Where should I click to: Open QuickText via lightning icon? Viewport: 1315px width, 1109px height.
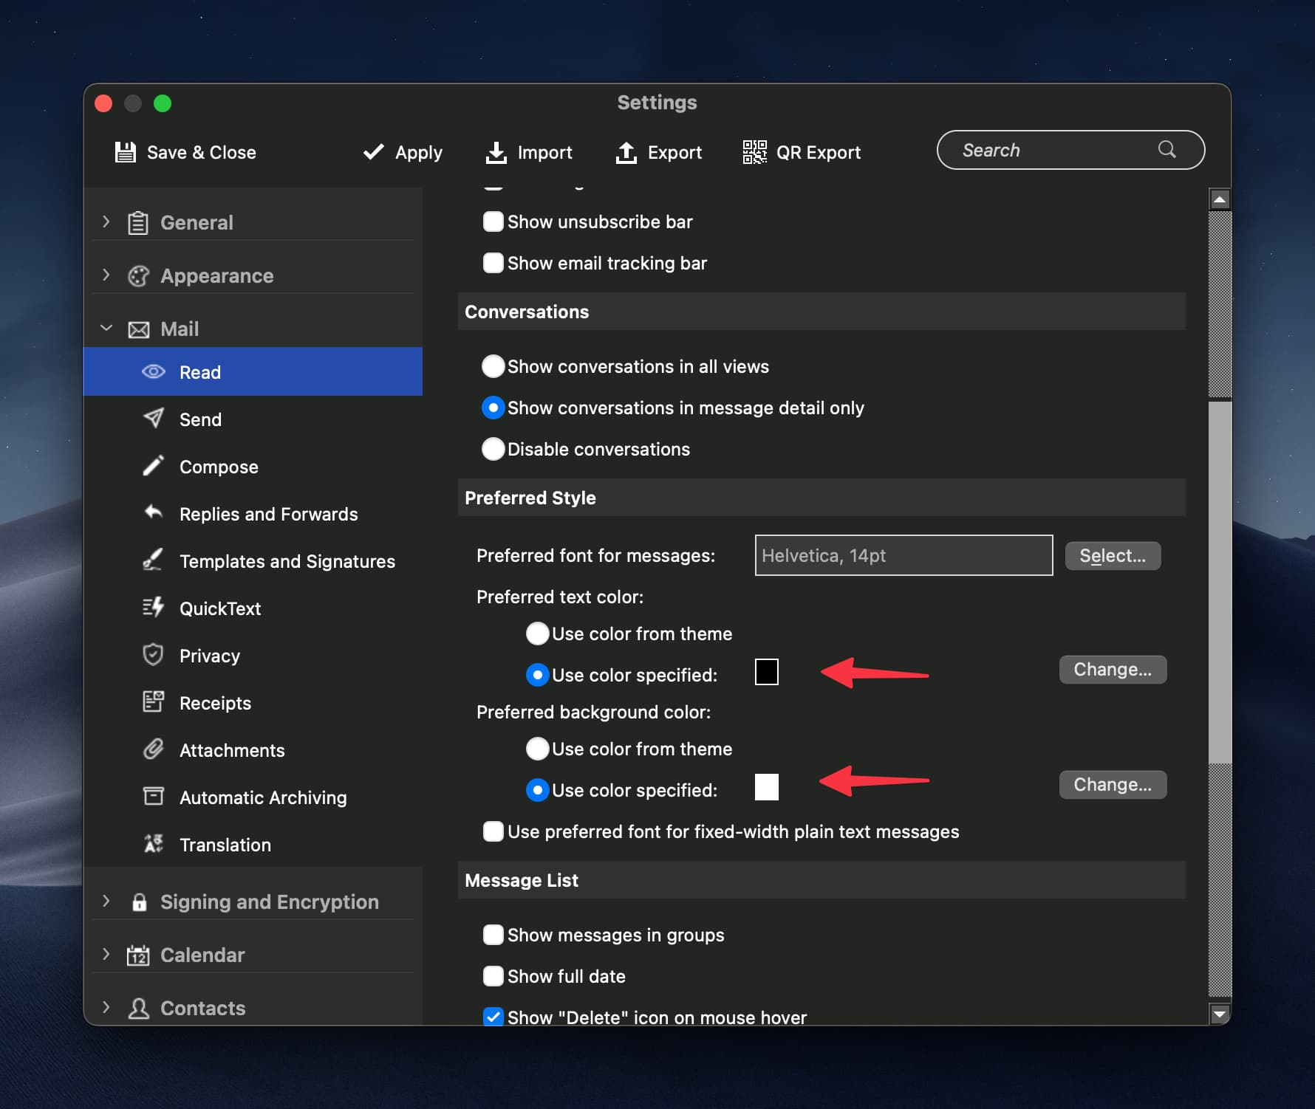tap(153, 608)
